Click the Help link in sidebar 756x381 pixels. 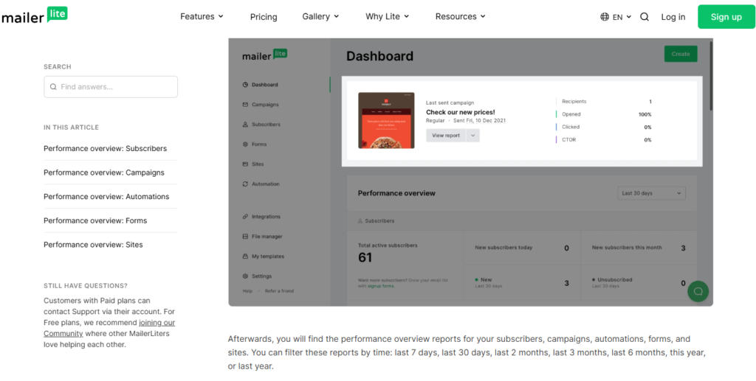pos(247,291)
